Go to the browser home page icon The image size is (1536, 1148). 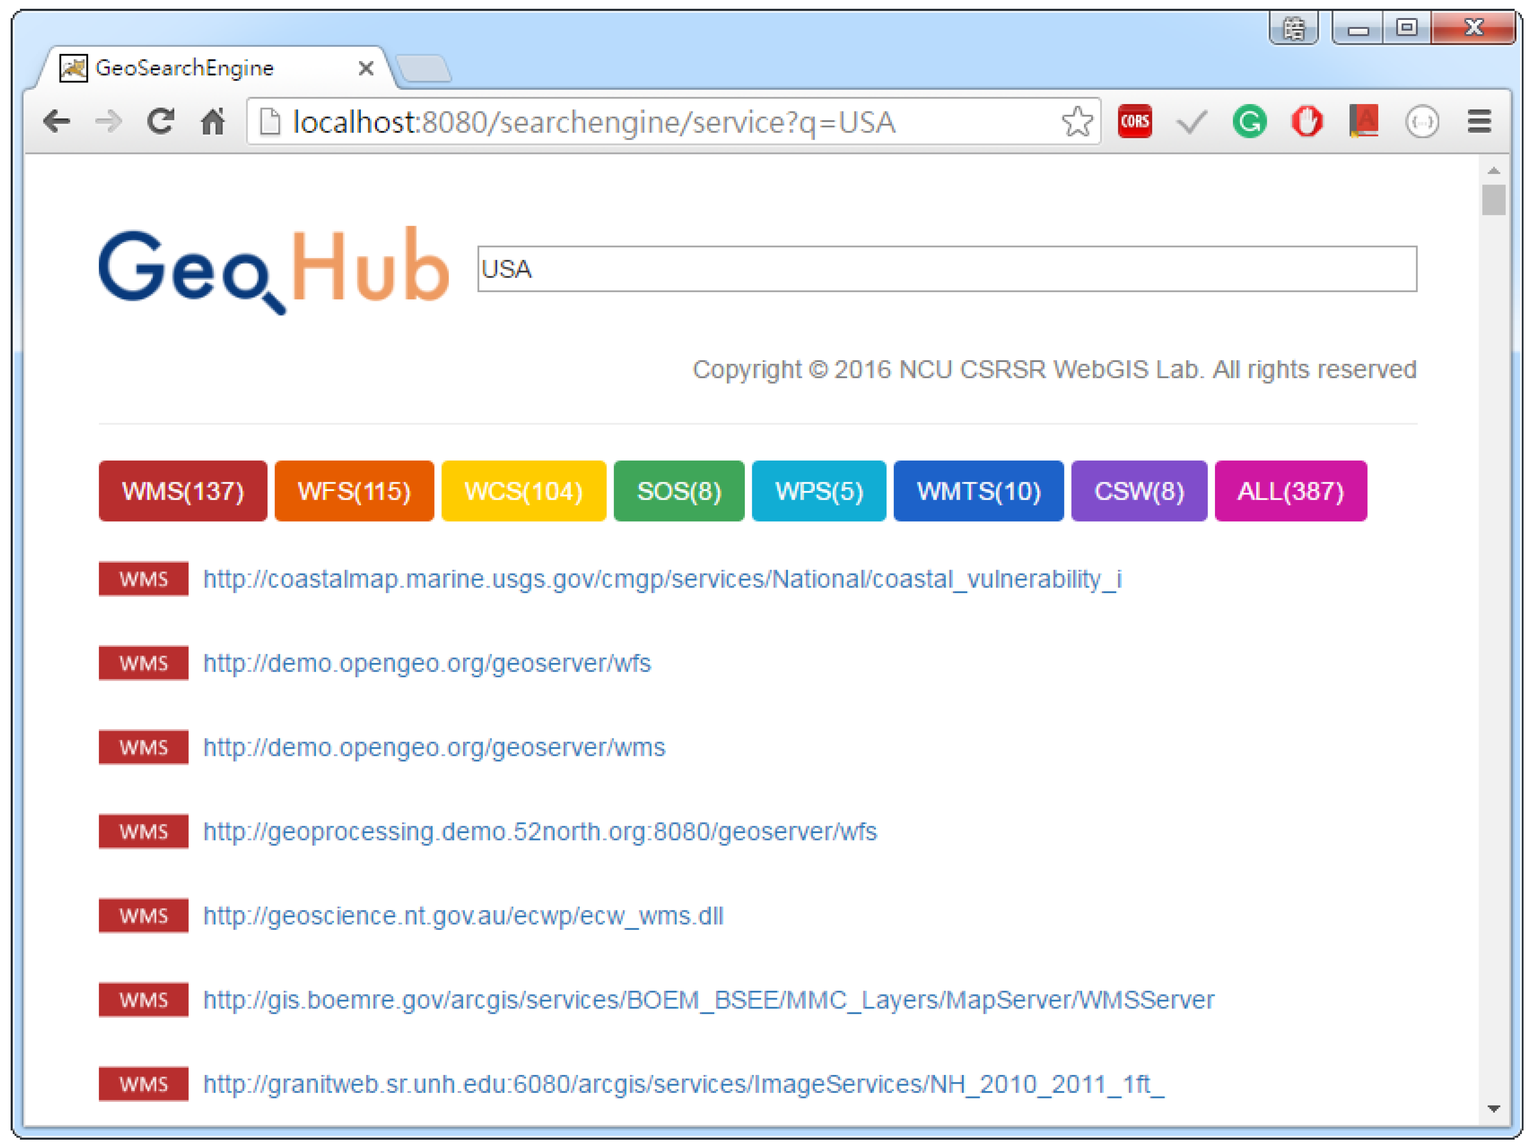(x=213, y=122)
